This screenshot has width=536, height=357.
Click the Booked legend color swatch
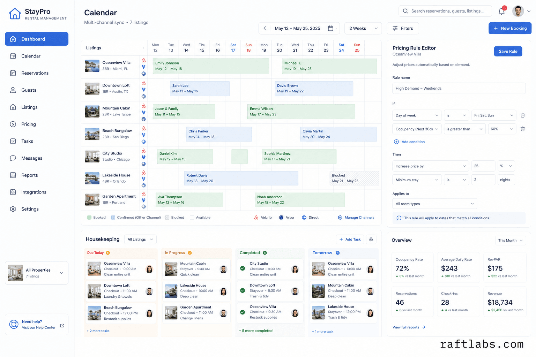pyautogui.click(x=89, y=218)
